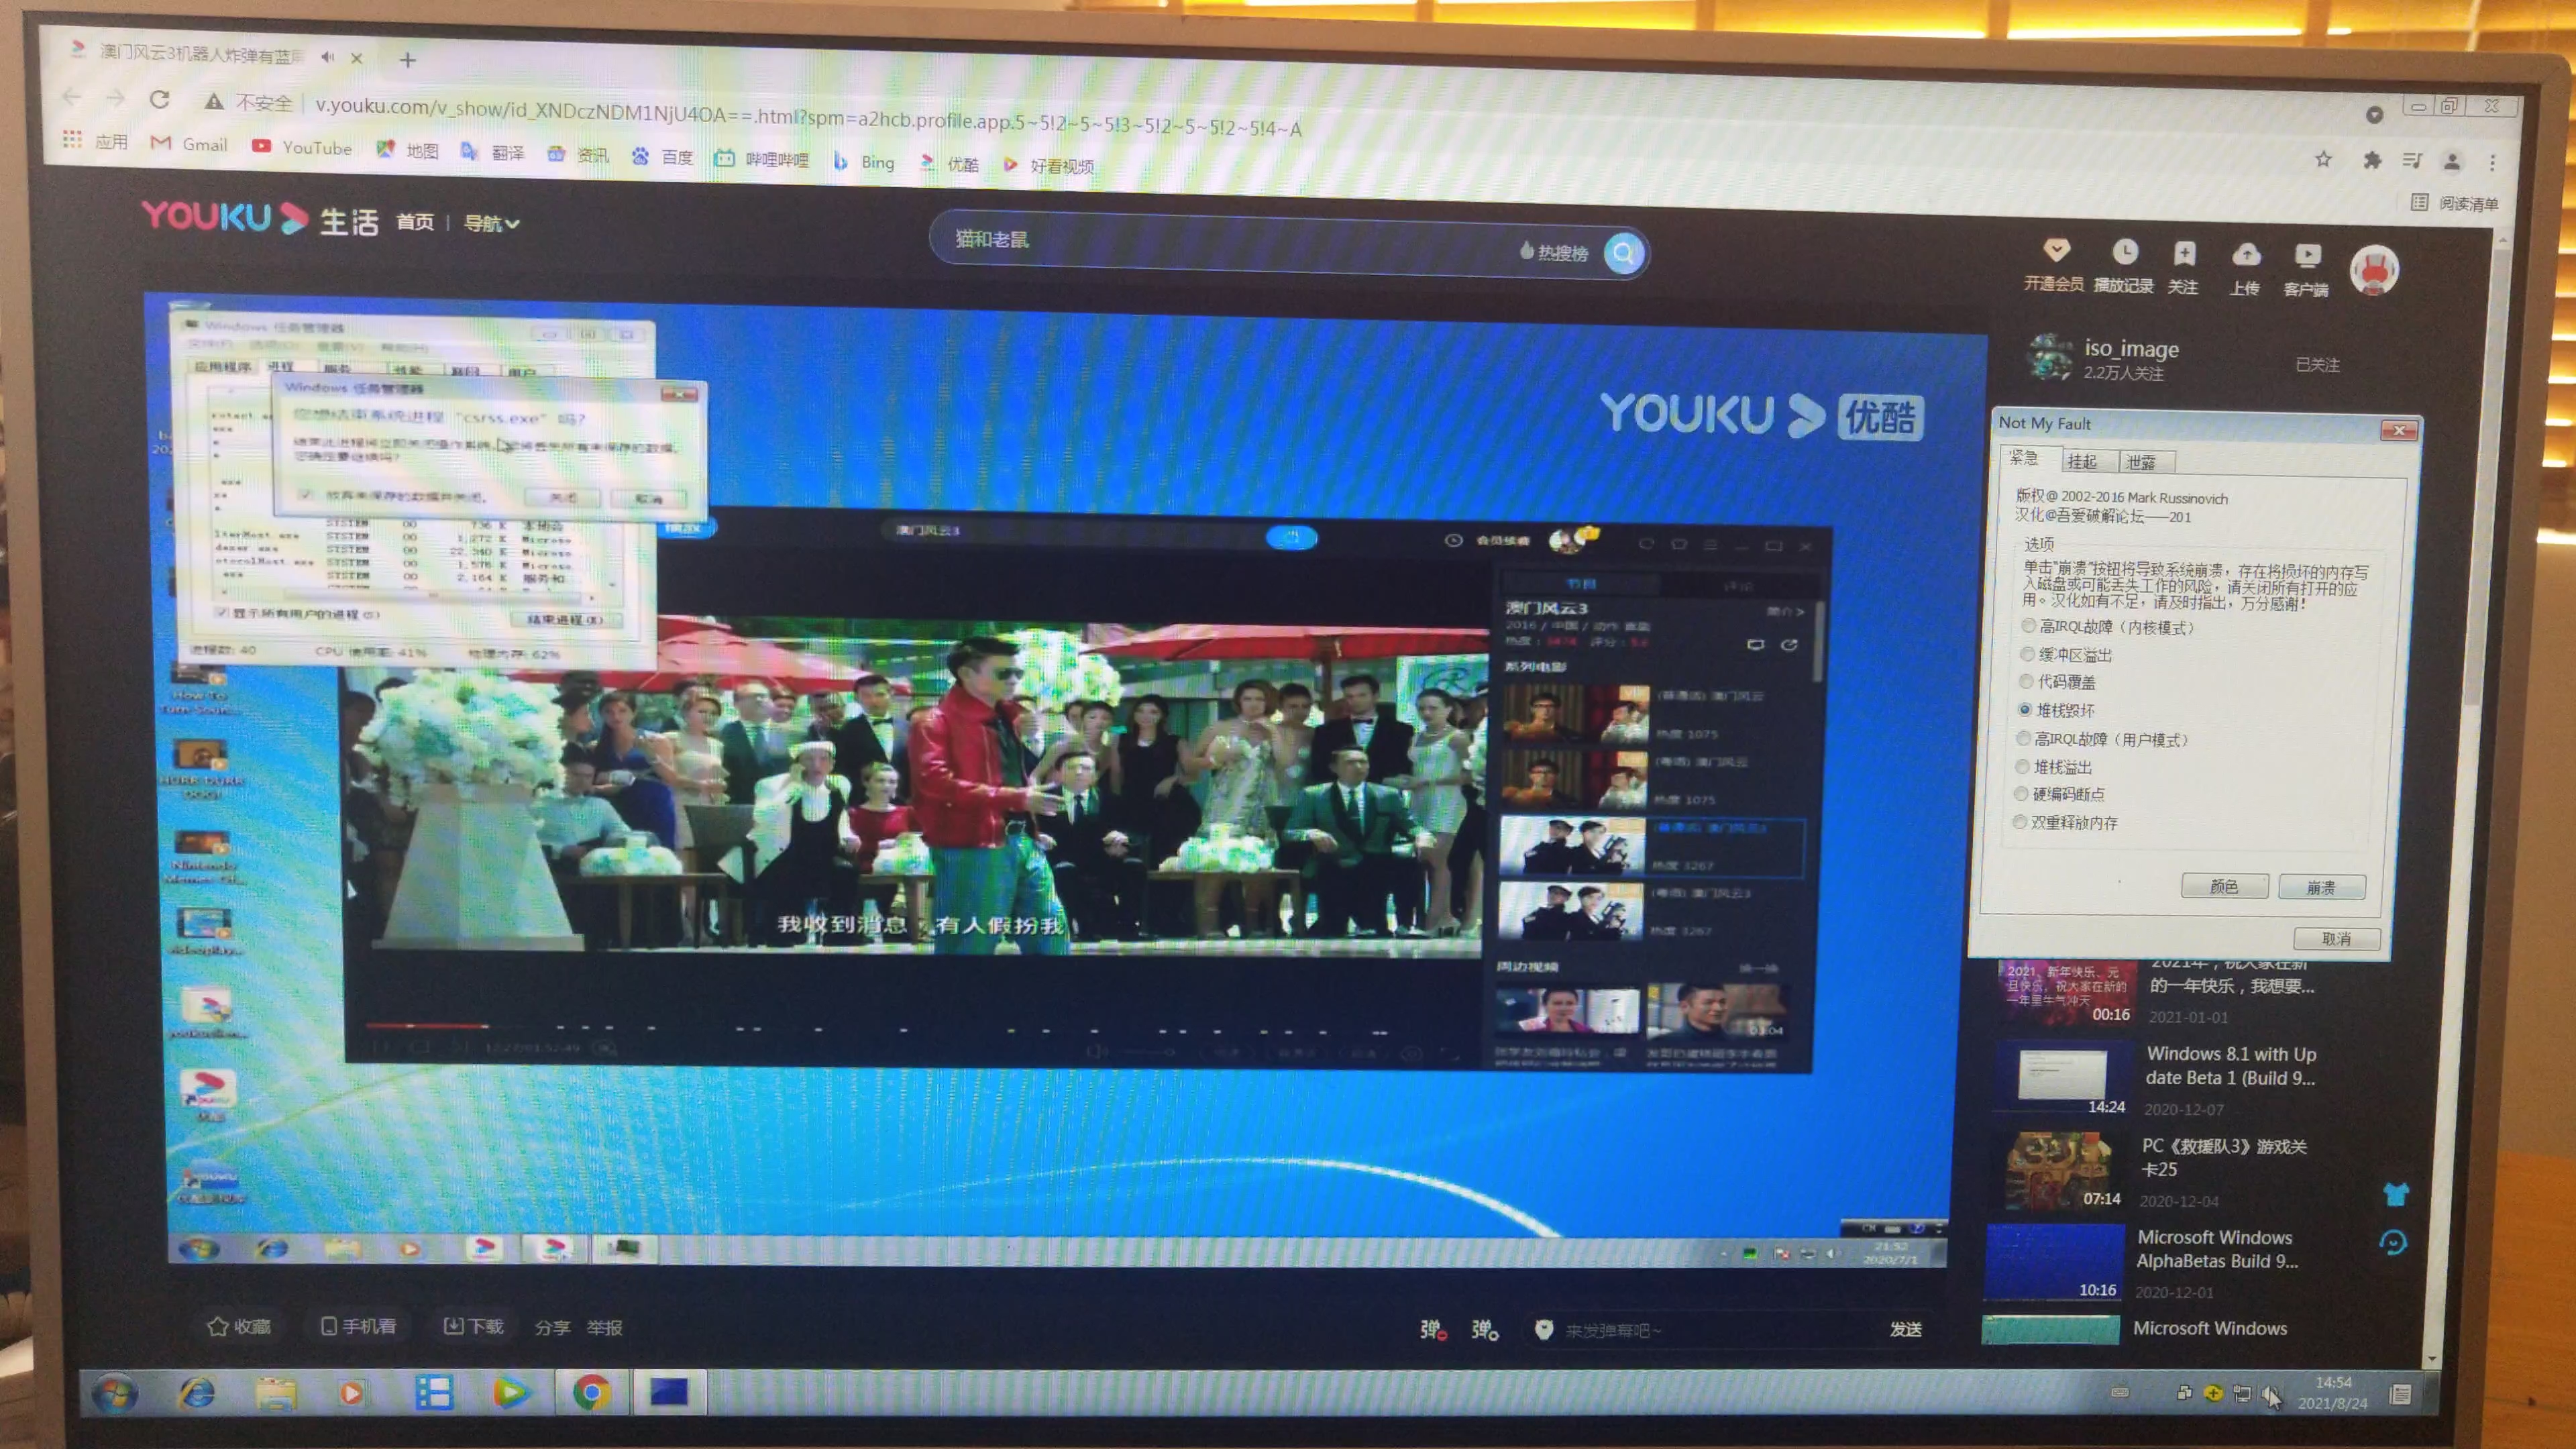
Task: Open the 好看视频 bookmark
Action: (x=1048, y=165)
